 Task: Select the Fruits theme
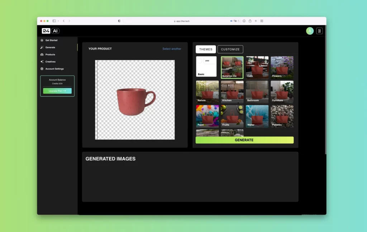click(232, 116)
